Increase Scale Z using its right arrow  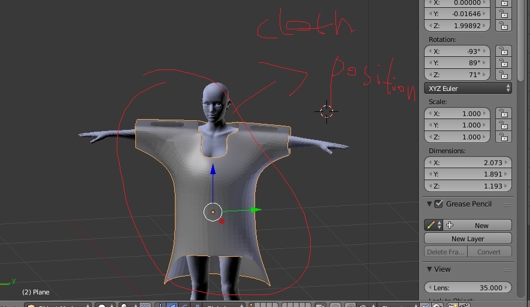pos(484,137)
